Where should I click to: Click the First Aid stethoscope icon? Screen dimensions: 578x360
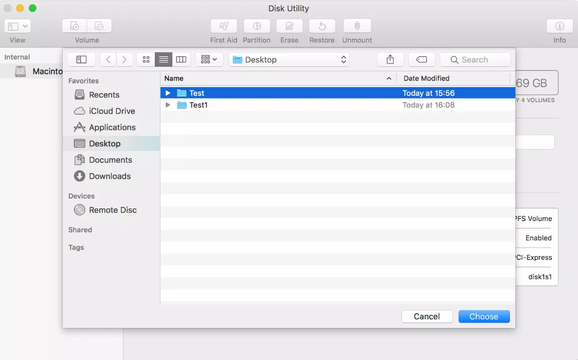point(224,26)
